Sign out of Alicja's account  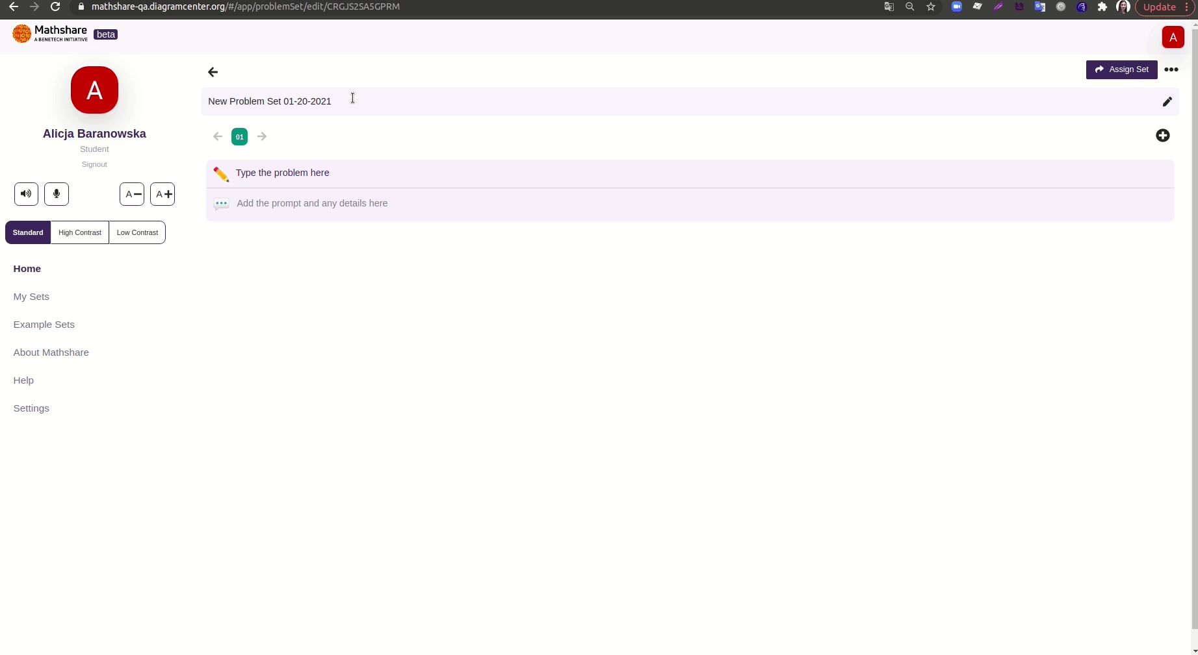[94, 164]
